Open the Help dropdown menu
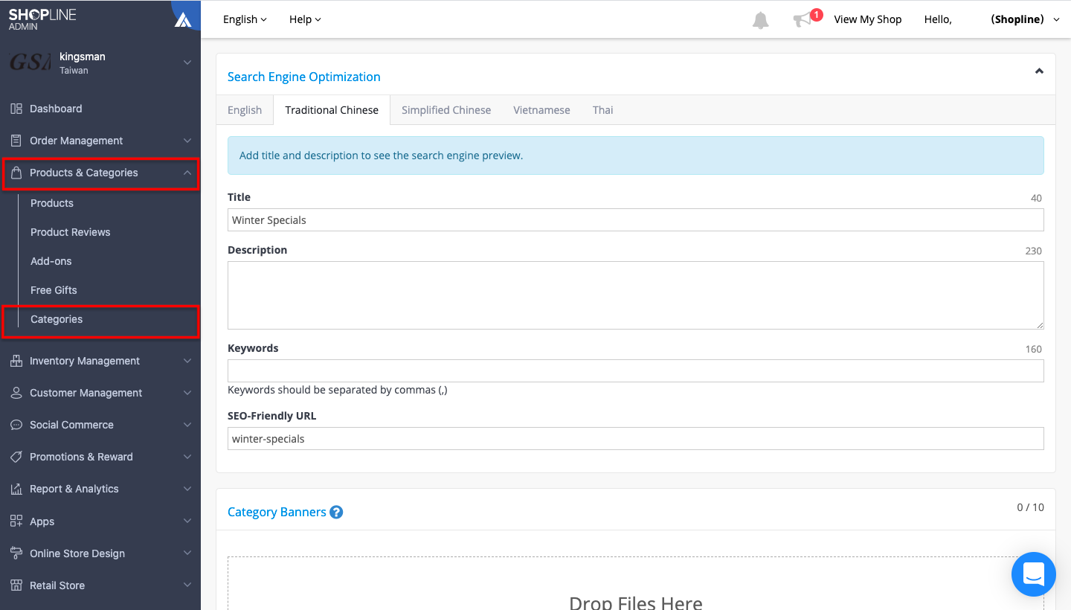Viewport: 1071px width, 610px height. click(x=305, y=19)
